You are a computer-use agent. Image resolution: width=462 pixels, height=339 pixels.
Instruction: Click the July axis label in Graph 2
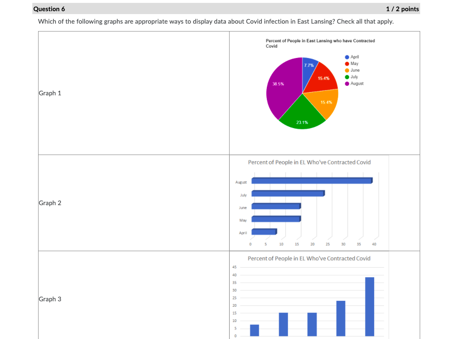click(x=243, y=195)
